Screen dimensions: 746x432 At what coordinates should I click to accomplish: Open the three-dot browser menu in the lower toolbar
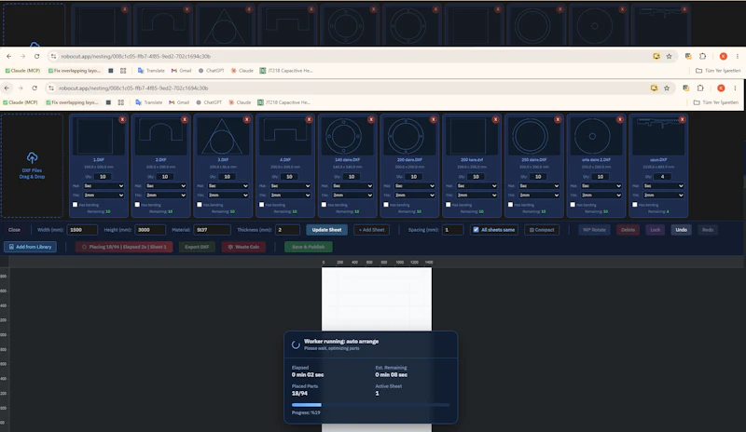pyautogui.click(x=735, y=88)
